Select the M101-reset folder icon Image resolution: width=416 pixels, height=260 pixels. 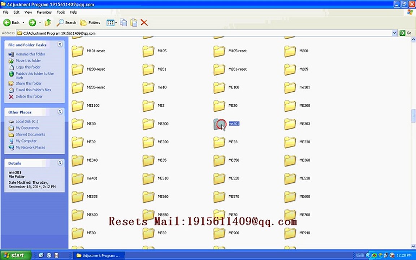pos(78,51)
